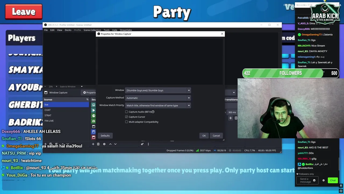
Task: Open Capture Method dropdown
Action: 158,98
